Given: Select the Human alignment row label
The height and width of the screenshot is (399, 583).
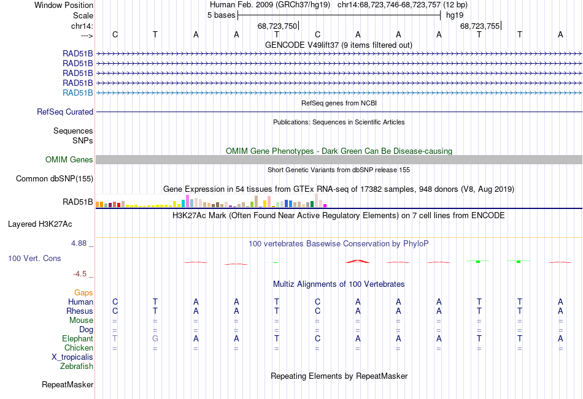Looking at the screenshot, I should pos(80,302).
